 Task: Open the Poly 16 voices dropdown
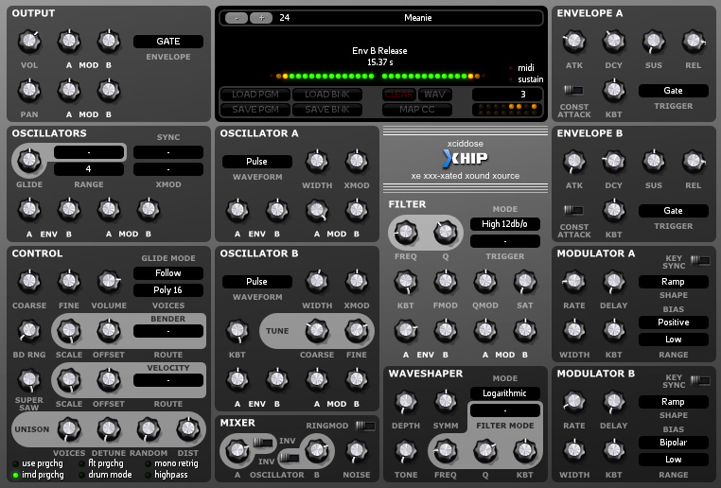(168, 290)
